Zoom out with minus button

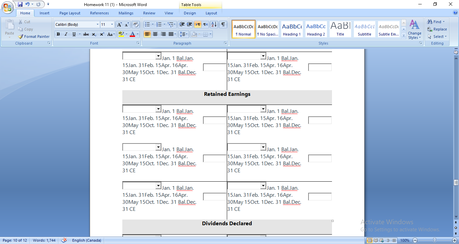point(415,240)
